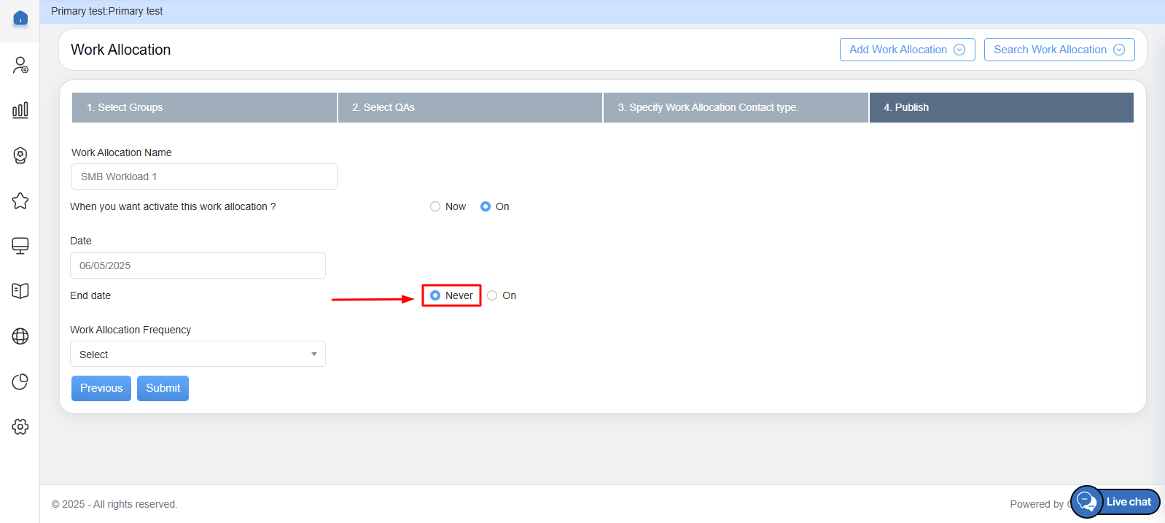Select the On activation radio button
The image size is (1165, 523).
click(x=486, y=206)
